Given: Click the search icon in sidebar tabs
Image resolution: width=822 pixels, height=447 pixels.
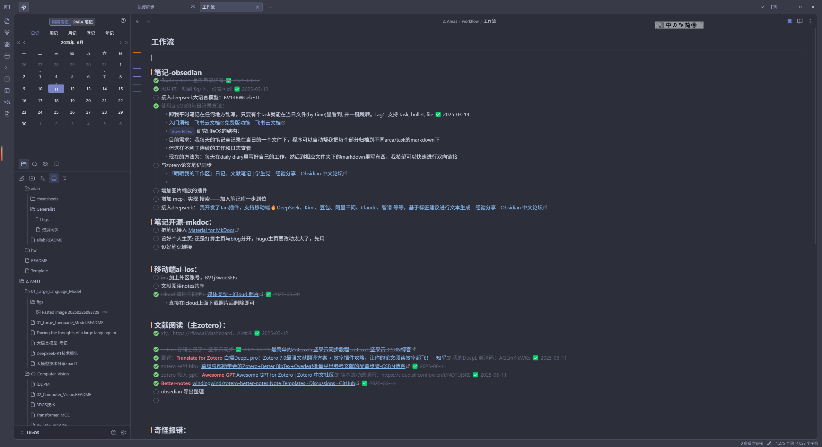Looking at the screenshot, I should [35, 164].
